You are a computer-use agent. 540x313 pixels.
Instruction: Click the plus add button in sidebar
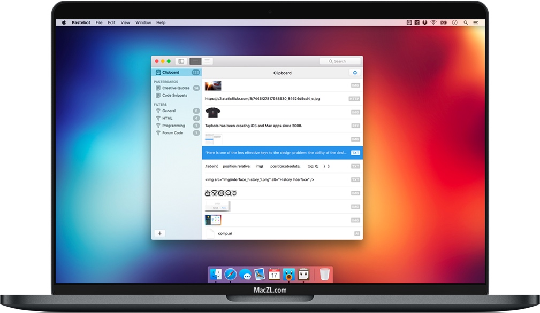click(159, 233)
